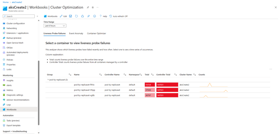Favorite the page with the star icon
The width and height of the screenshot is (279, 134).
(x=93, y=7)
